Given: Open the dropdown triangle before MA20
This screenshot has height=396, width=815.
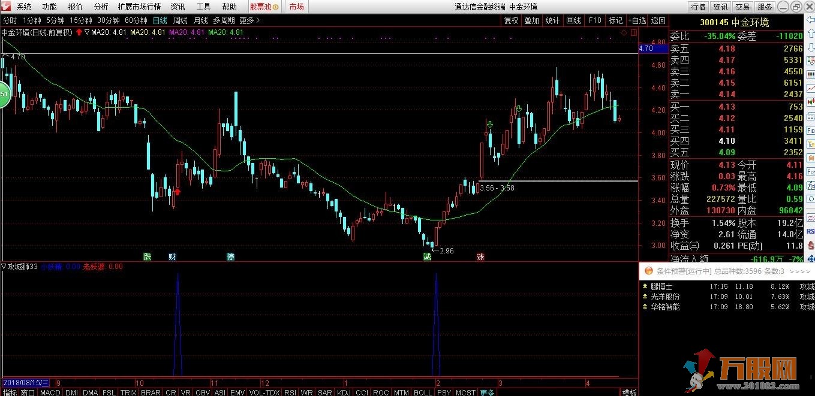Looking at the screenshot, I should (x=88, y=32).
